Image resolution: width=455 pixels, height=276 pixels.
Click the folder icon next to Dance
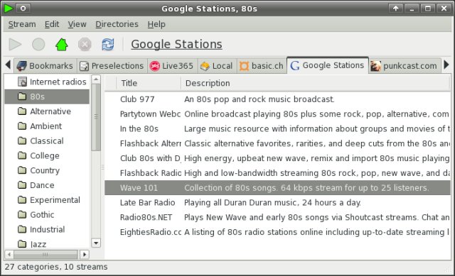pos(22,184)
